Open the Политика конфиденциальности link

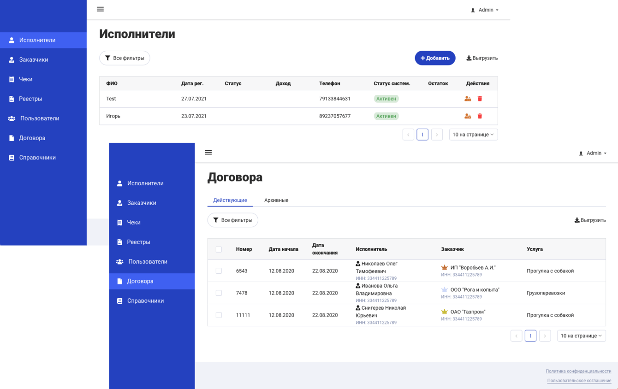(578, 371)
